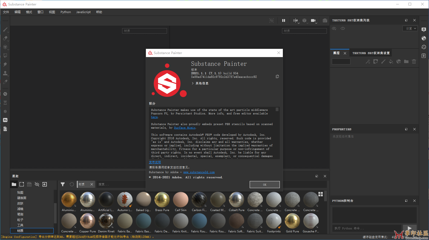This screenshot has height=240, width=429.
Task: Click the Add mask icon in Layers
Action: [x=376, y=61]
